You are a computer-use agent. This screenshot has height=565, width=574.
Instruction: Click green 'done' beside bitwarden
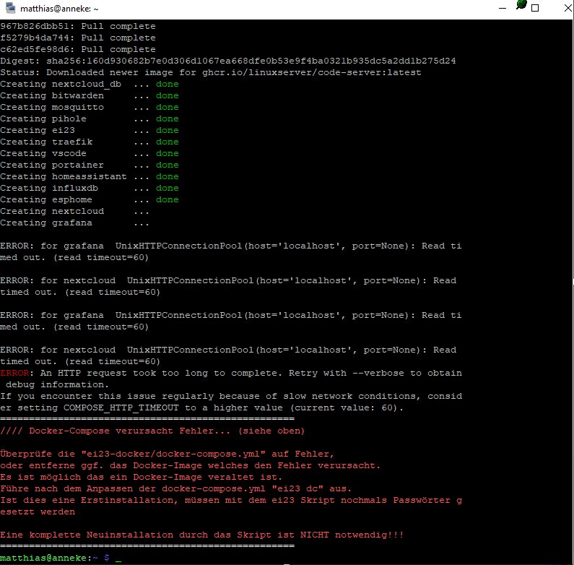167,95
